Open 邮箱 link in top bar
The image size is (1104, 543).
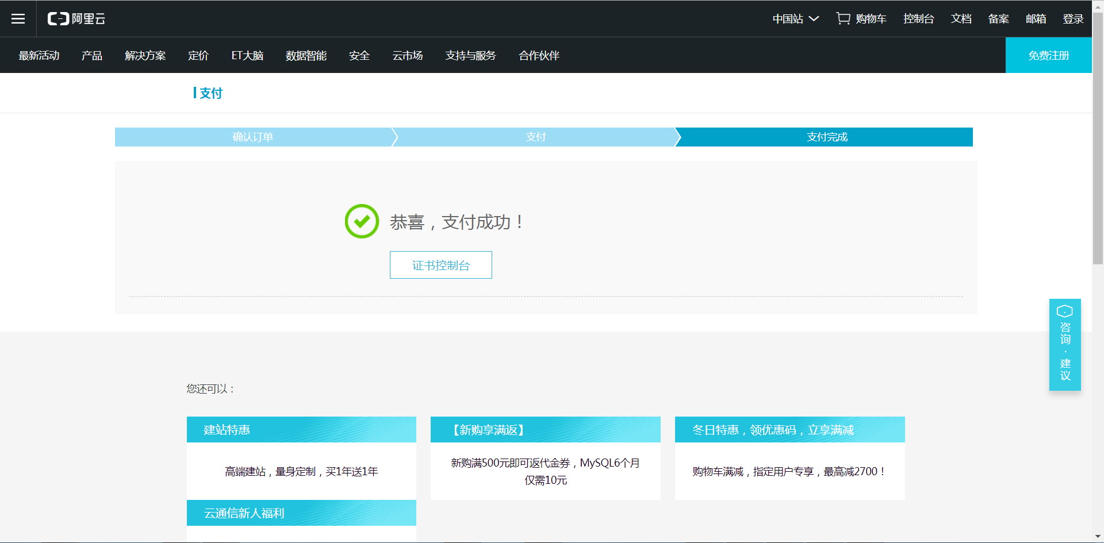click(x=1036, y=19)
